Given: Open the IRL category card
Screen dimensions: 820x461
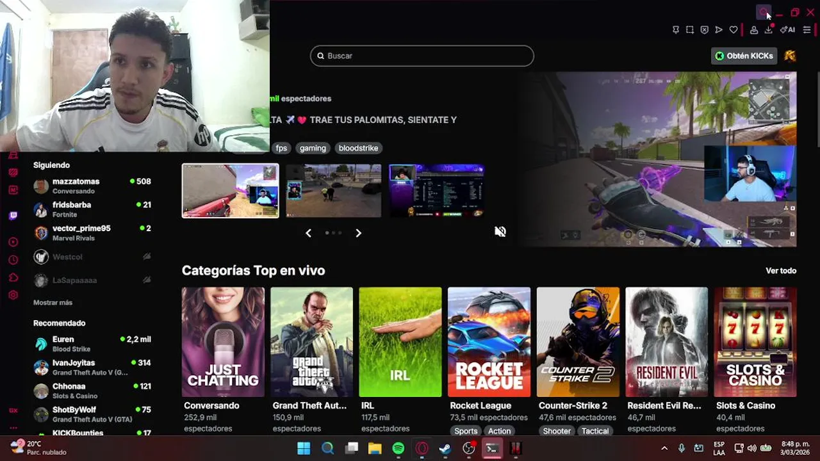Looking at the screenshot, I should [400, 342].
